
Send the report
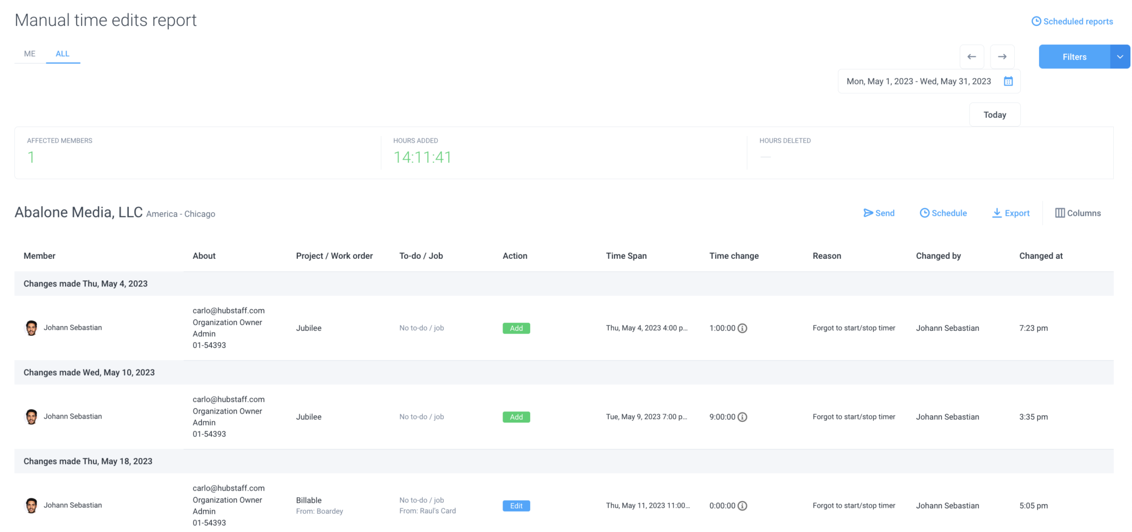coord(879,213)
